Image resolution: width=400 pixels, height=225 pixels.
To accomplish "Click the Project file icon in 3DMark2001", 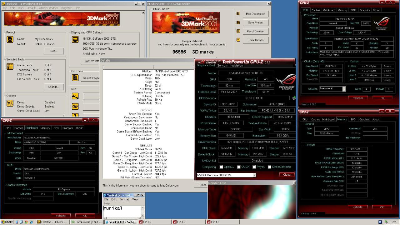I will coord(10,40).
